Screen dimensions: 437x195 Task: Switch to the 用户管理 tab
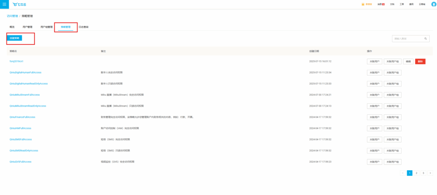27,27
